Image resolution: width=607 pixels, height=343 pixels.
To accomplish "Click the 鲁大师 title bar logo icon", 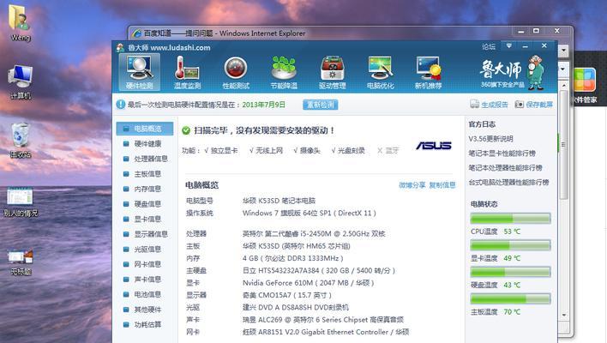I will (x=120, y=48).
